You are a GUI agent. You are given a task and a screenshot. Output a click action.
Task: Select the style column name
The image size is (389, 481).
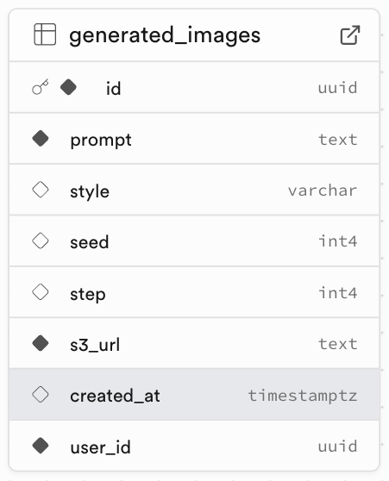(x=90, y=191)
